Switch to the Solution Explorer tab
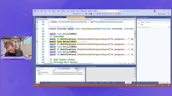This screenshot has width=172, height=96. pyautogui.click(x=145, y=83)
